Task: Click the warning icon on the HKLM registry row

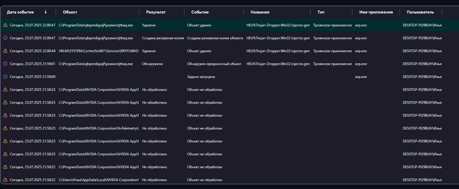Action: tap(5, 51)
